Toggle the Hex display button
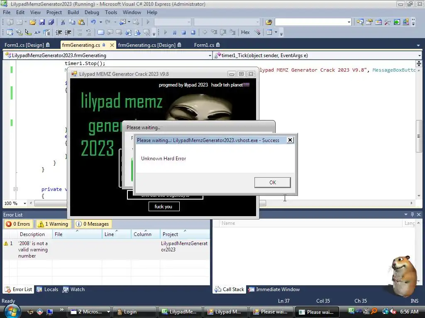 click(x=245, y=32)
